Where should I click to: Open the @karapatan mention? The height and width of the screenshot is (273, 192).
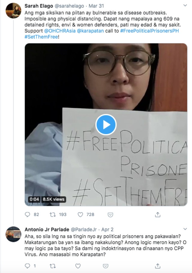pyautogui.click(x=90, y=31)
